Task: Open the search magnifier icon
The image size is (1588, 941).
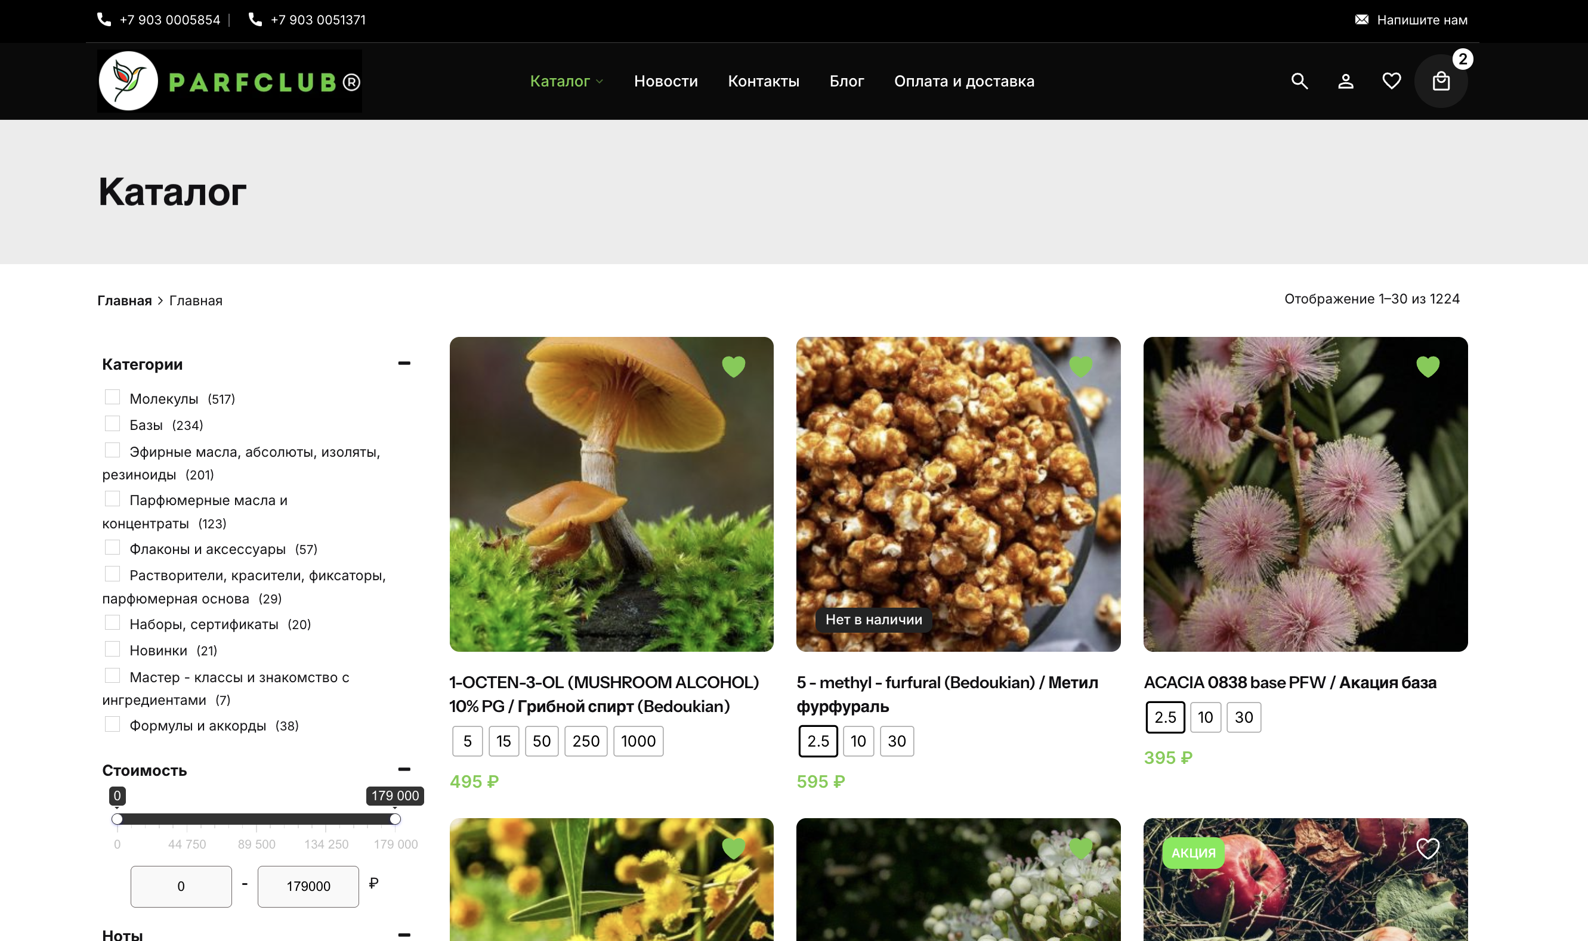Action: click(1299, 81)
